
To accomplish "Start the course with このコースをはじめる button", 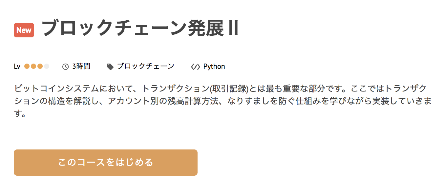I will coord(105,163).
